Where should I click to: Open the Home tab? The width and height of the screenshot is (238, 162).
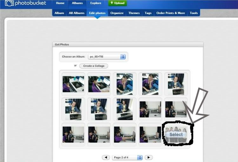click(x=60, y=3)
